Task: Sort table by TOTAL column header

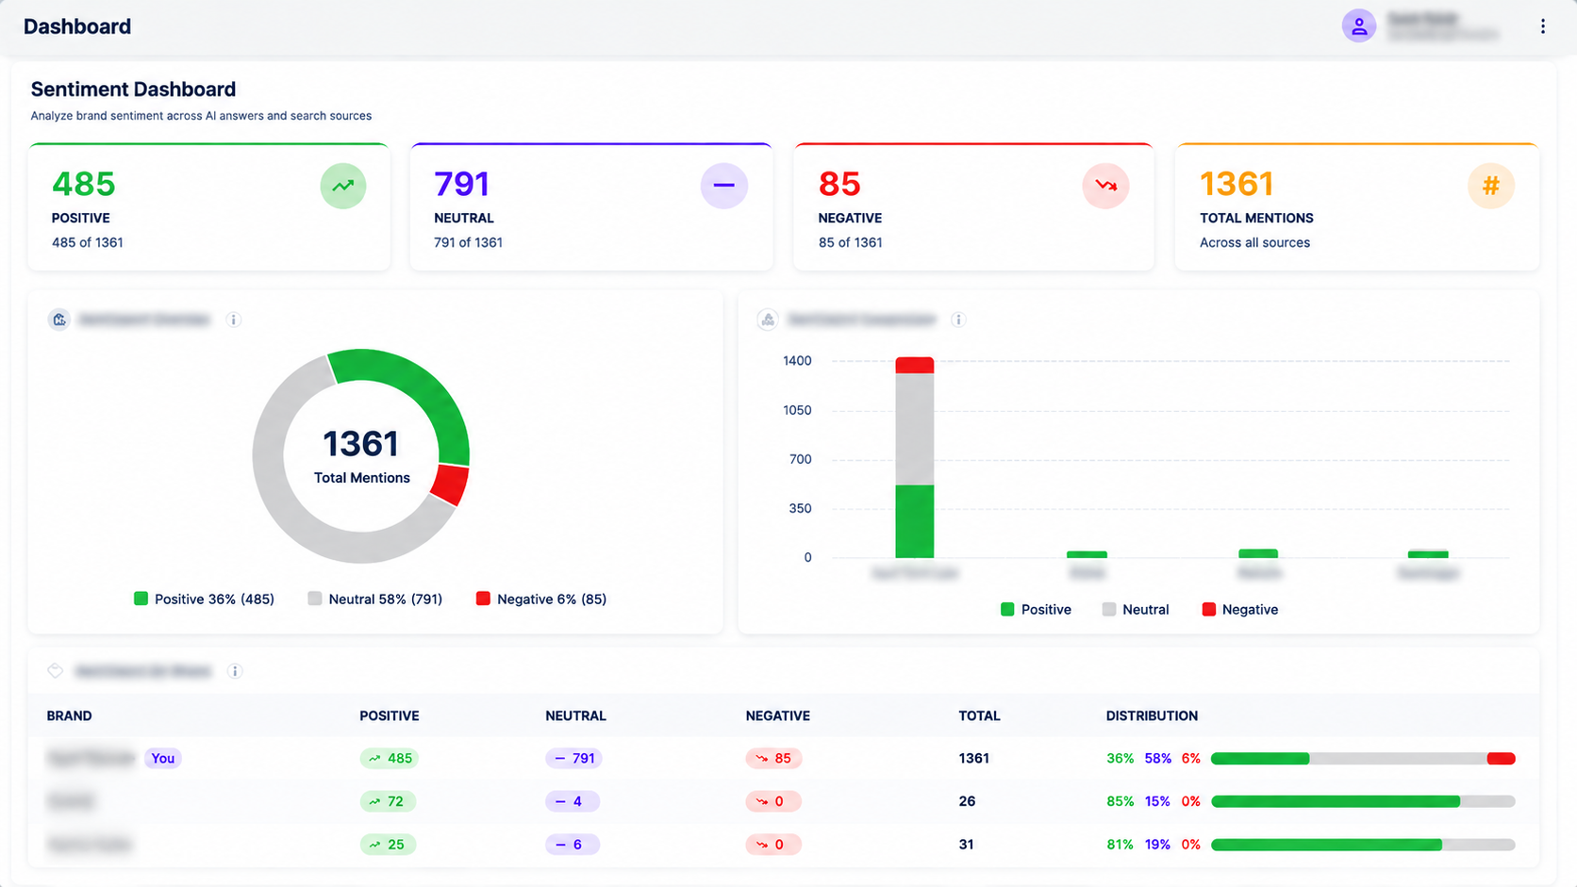Action: pyautogui.click(x=979, y=715)
